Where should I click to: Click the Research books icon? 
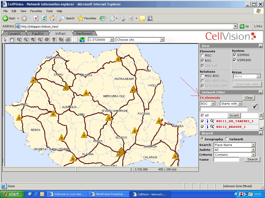point(150,18)
